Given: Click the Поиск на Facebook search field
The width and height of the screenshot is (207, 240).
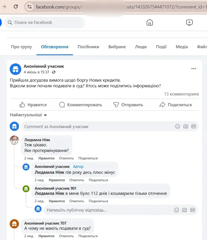Looking at the screenshot, I should [46, 23].
